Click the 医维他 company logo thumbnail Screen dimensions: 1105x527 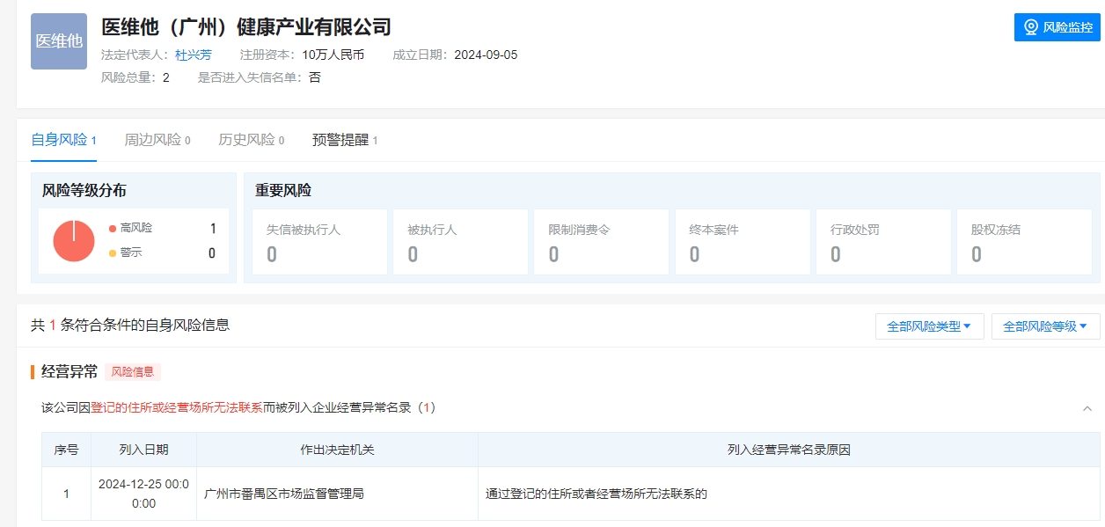(x=59, y=41)
